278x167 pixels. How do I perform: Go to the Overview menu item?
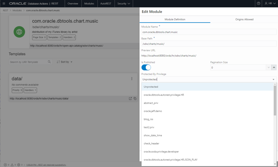point(73,4)
